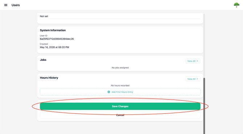The width and height of the screenshot is (243, 134).
Task: Click the Hours History heading
Action: (49, 78)
